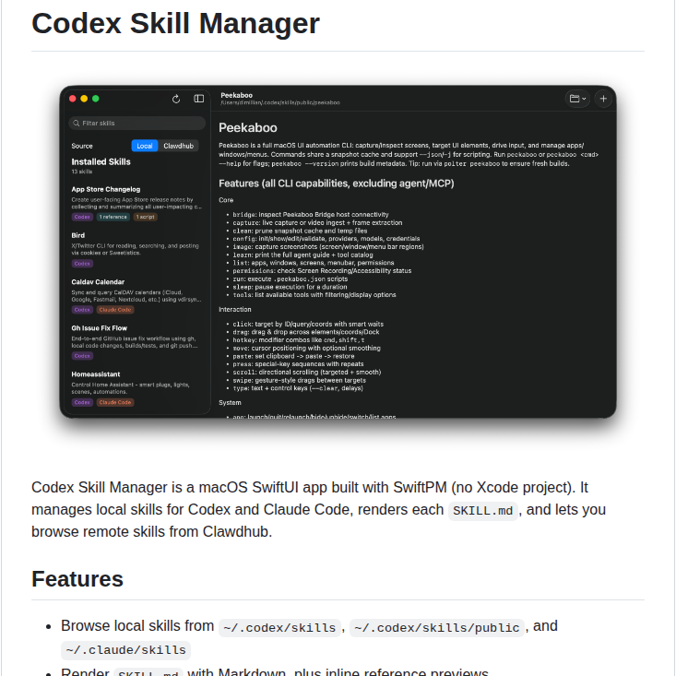Click the 'capture: live capture' list item
Image resolution: width=676 pixels, height=676 pixels.
tap(317, 222)
